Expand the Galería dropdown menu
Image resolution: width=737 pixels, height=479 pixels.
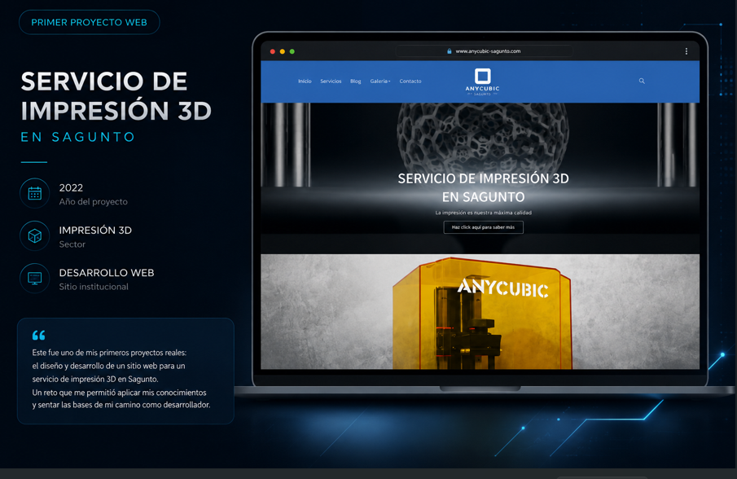tap(380, 81)
